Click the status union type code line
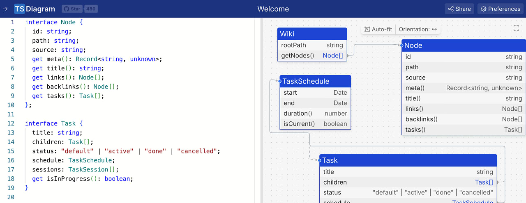The height and width of the screenshot is (203, 526). (126, 151)
